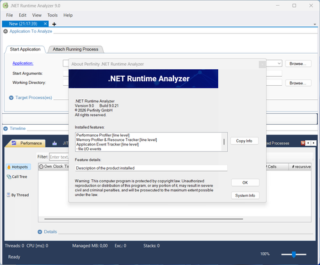This screenshot has height=265, width=320.
Task: Select the JIT tab icon
Action: [54, 143]
